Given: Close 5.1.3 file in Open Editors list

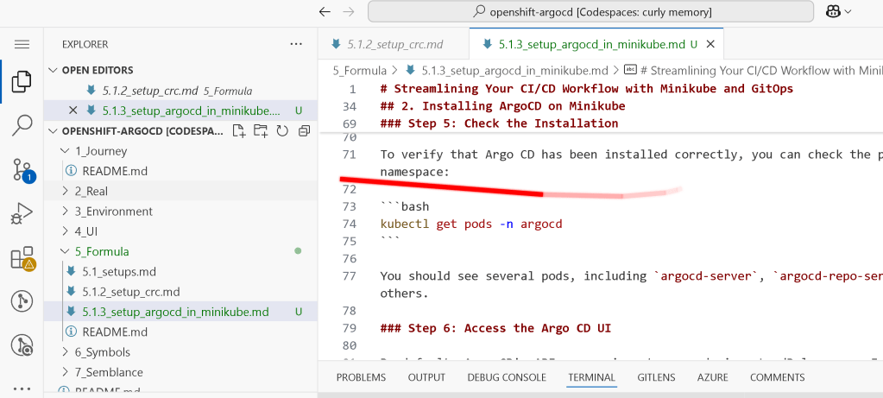Looking at the screenshot, I should pyautogui.click(x=73, y=111).
